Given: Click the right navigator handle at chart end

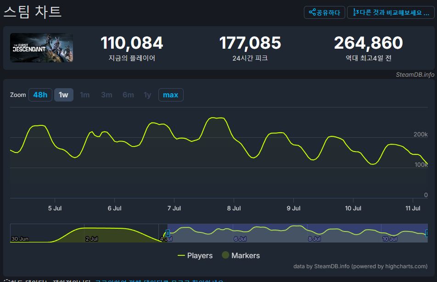Looking at the screenshot, I should [427, 233].
